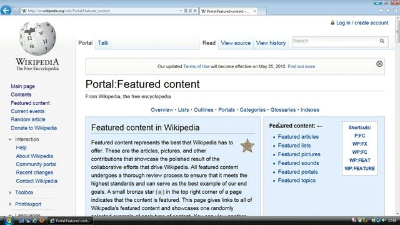
Task: Click Log in / create account link
Action: pos(362,22)
